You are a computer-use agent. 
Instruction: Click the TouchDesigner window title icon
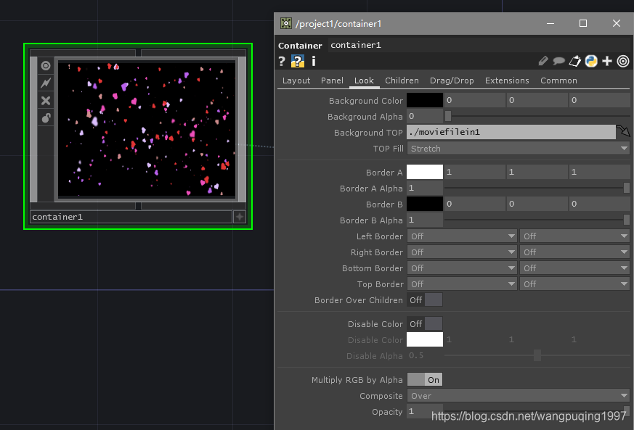tap(286, 23)
